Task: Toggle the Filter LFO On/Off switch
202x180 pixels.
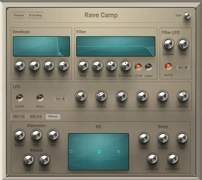Action: (168, 66)
